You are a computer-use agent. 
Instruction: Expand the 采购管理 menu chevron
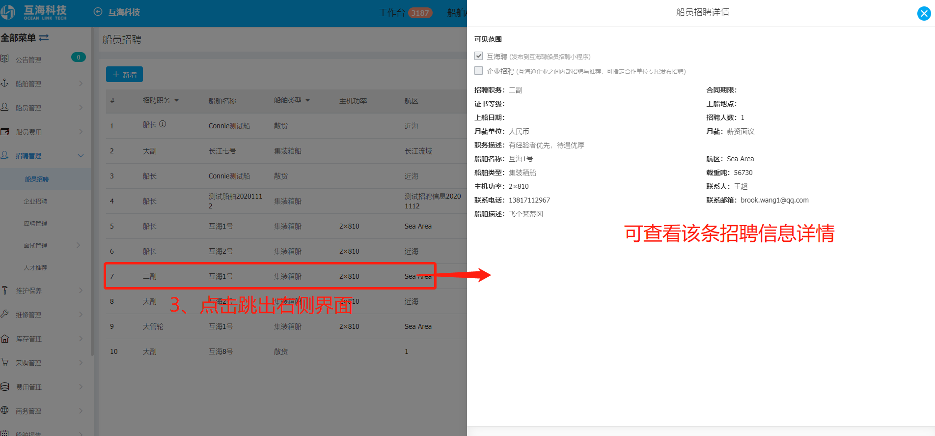81,363
